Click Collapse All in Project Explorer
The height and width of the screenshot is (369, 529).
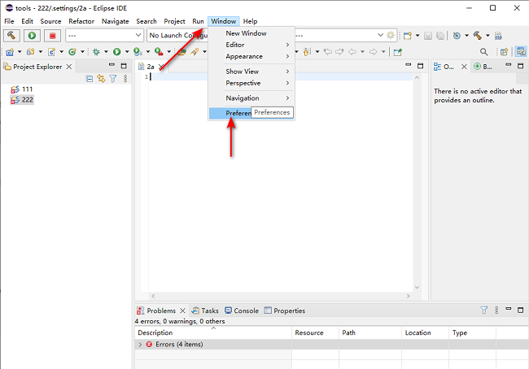(x=90, y=79)
